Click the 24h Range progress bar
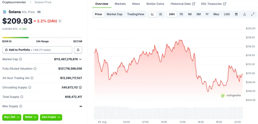 tap(42, 38)
